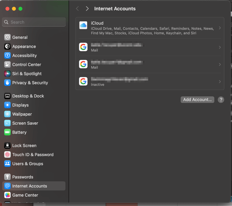Click the Add Account… button

197,100
